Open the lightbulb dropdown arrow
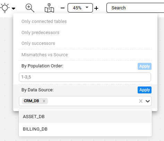This screenshot has height=141, width=164. [14, 8]
